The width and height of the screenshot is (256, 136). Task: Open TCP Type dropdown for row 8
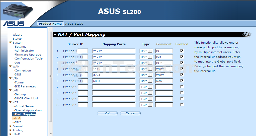(x=146, y=93)
